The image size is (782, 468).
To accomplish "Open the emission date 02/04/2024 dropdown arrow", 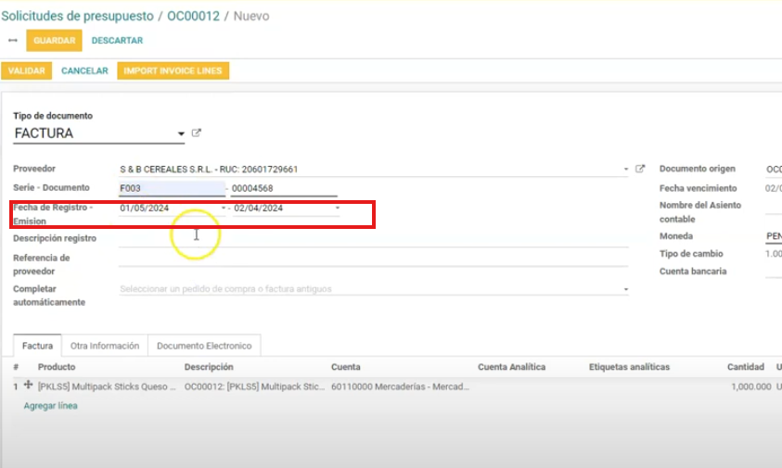I will click(x=338, y=209).
